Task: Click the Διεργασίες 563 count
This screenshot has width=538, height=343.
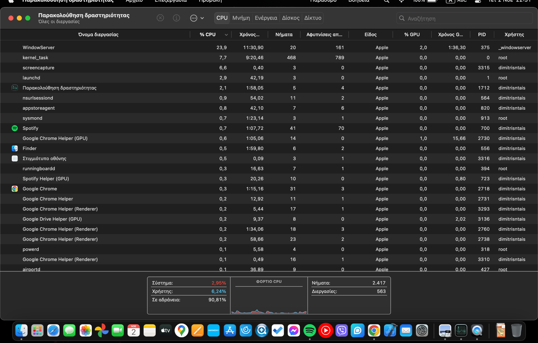Action: pyautogui.click(x=349, y=291)
